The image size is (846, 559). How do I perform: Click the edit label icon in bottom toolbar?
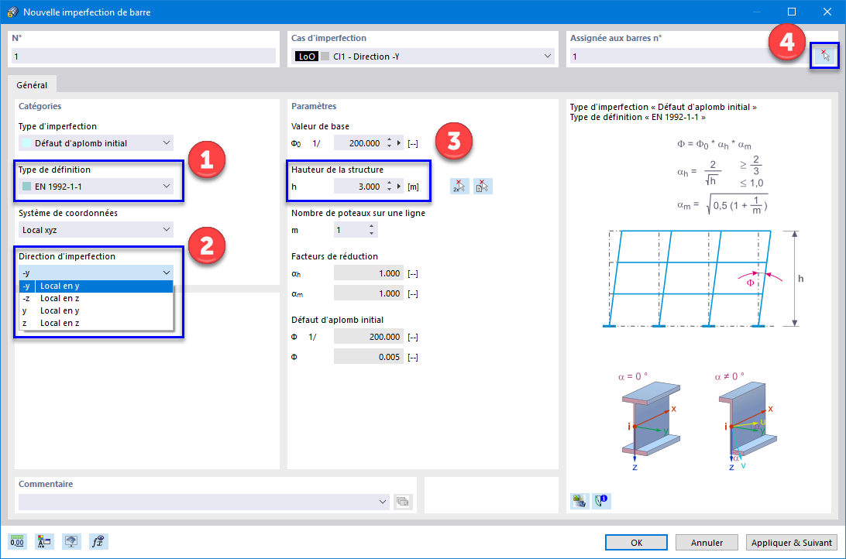click(44, 542)
